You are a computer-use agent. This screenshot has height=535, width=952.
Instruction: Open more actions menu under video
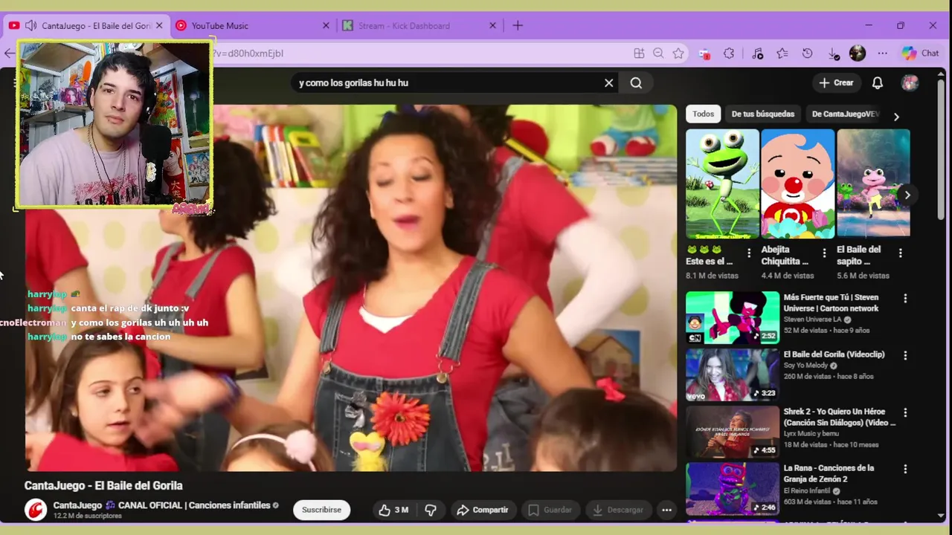coord(667,510)
